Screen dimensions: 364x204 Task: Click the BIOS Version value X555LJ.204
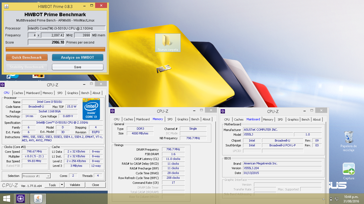pos(282,168)
